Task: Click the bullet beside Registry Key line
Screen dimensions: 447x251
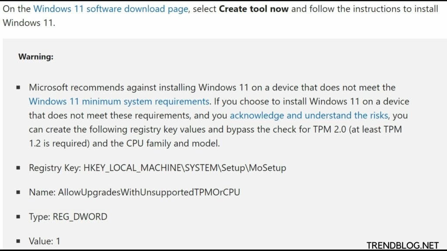Action: [x=18, y=168]
